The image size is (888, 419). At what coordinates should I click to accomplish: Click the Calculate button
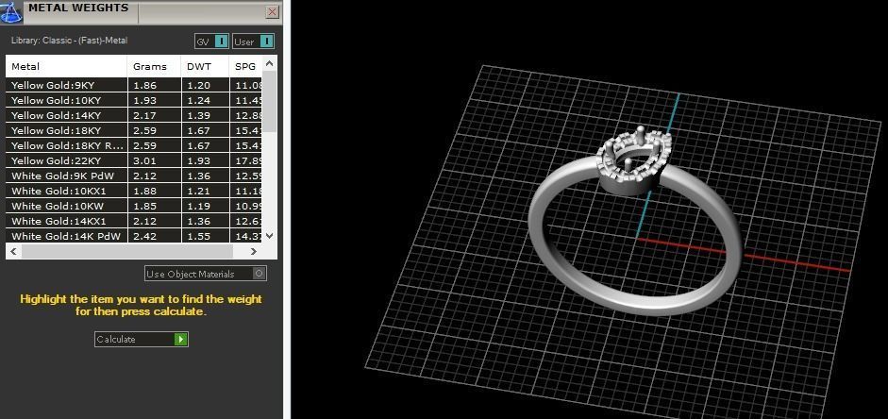coord(141,339)
